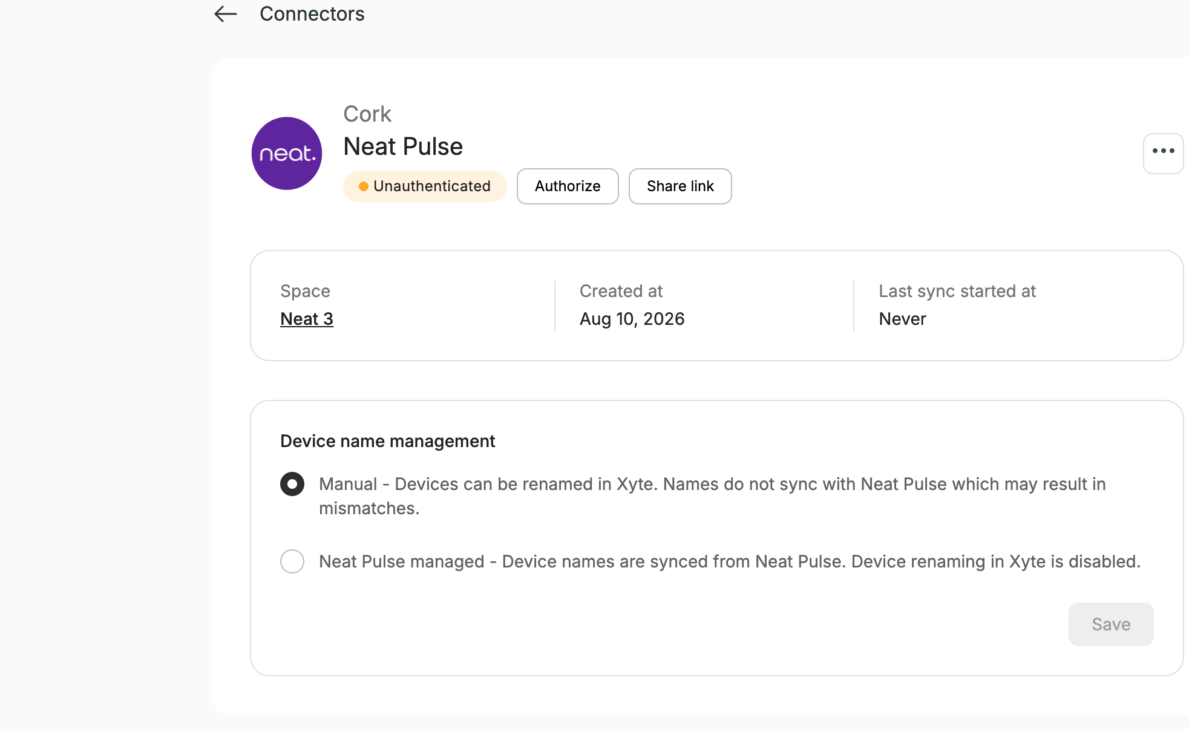1189x729 pixels.
Task: Click the Space label
Action: 305,291
